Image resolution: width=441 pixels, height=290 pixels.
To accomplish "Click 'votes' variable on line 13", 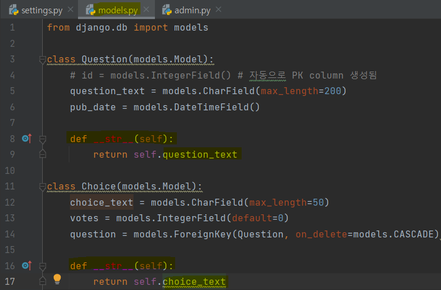I will 84,218.
